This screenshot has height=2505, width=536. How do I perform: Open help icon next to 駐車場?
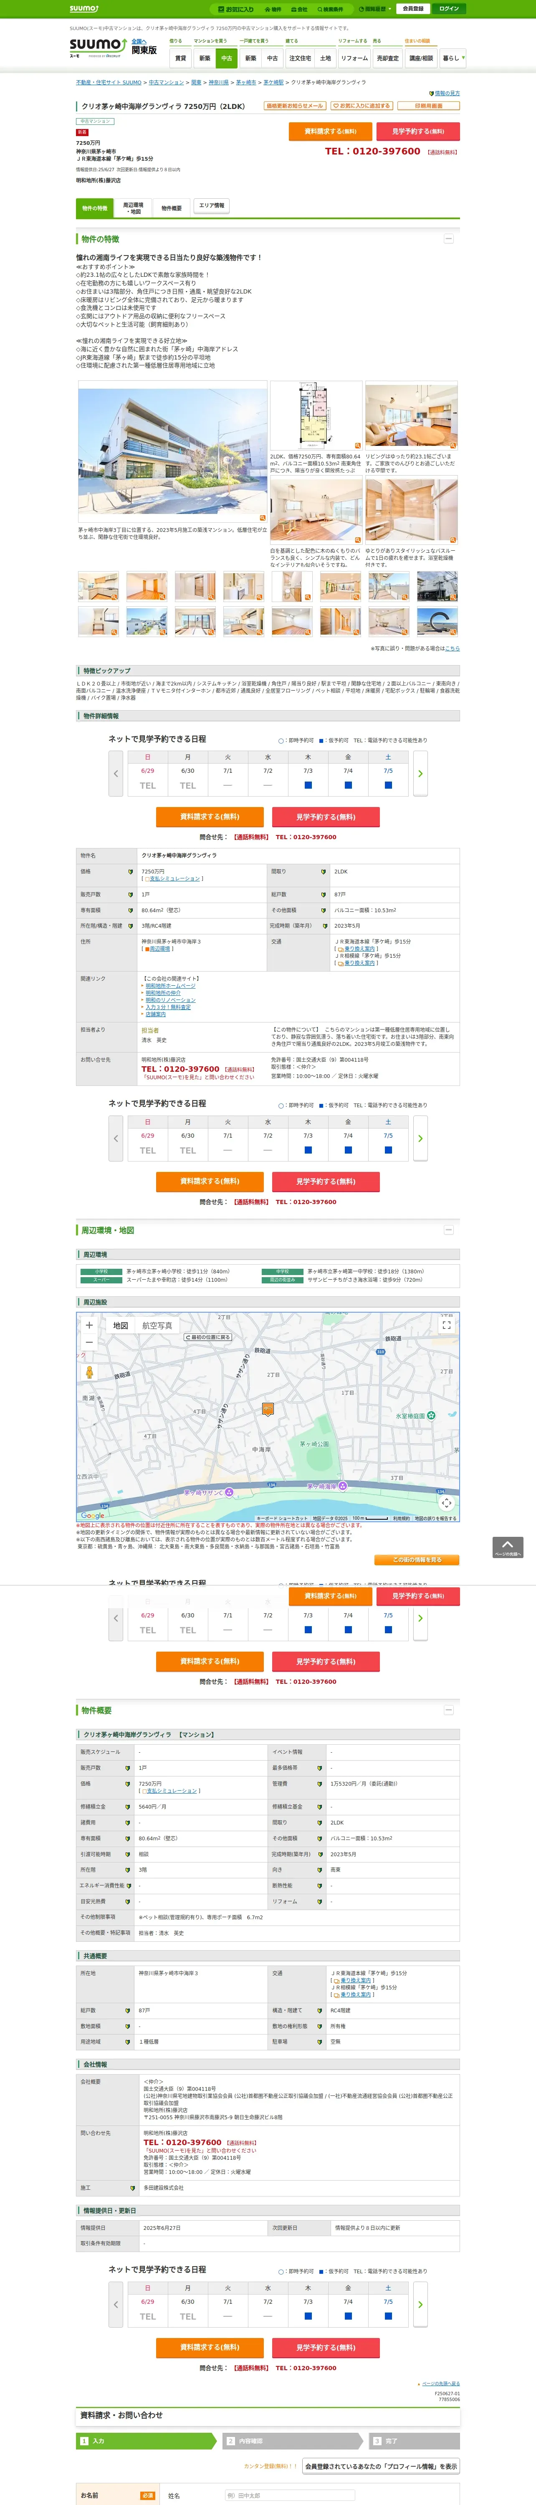coord(320,2042)
